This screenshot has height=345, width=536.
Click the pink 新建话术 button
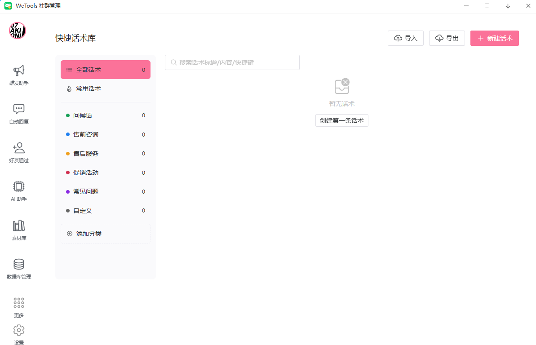coord(495,38)
